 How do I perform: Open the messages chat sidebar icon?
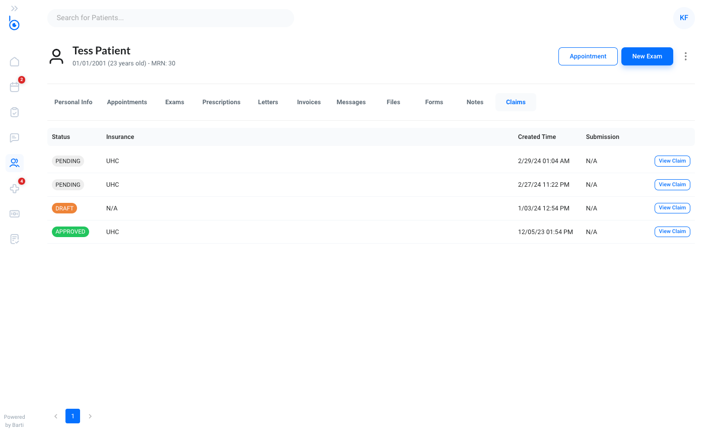(x=15, y=137)
